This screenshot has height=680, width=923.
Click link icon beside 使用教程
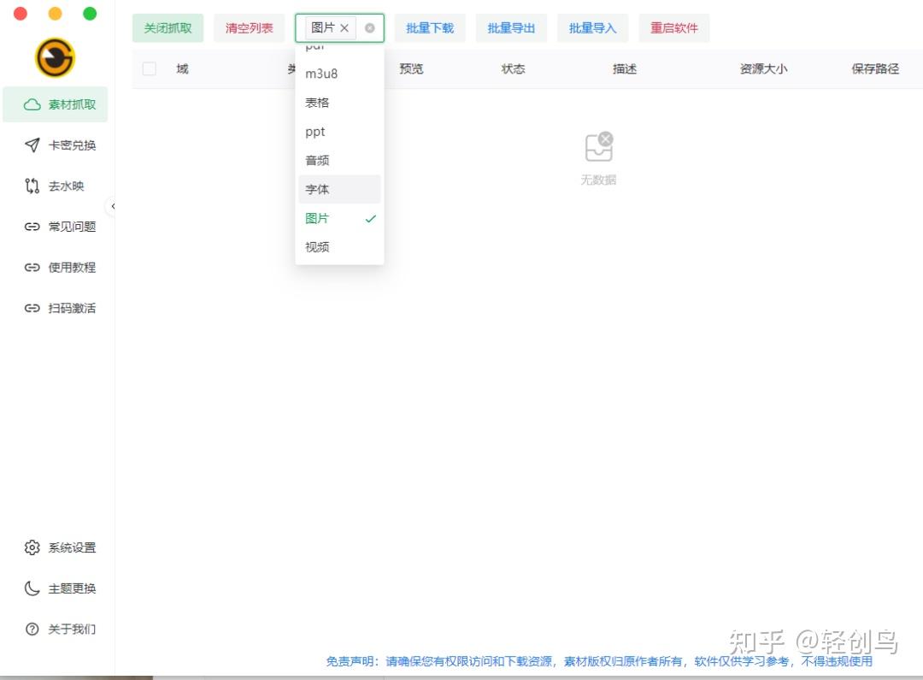coord(32,268)
